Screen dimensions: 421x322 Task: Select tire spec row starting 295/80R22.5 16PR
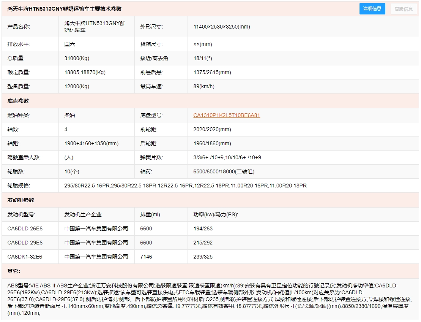point(185,186)
